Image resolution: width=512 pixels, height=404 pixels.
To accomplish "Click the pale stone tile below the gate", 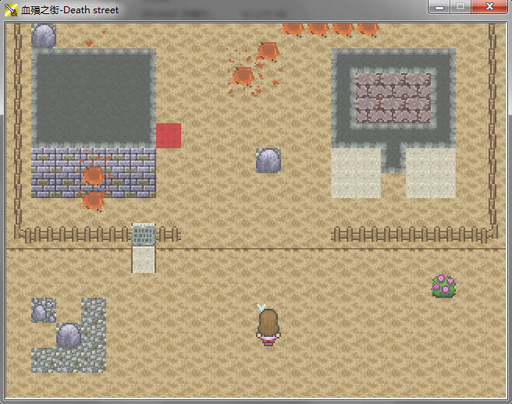I will tap(144, 260).
